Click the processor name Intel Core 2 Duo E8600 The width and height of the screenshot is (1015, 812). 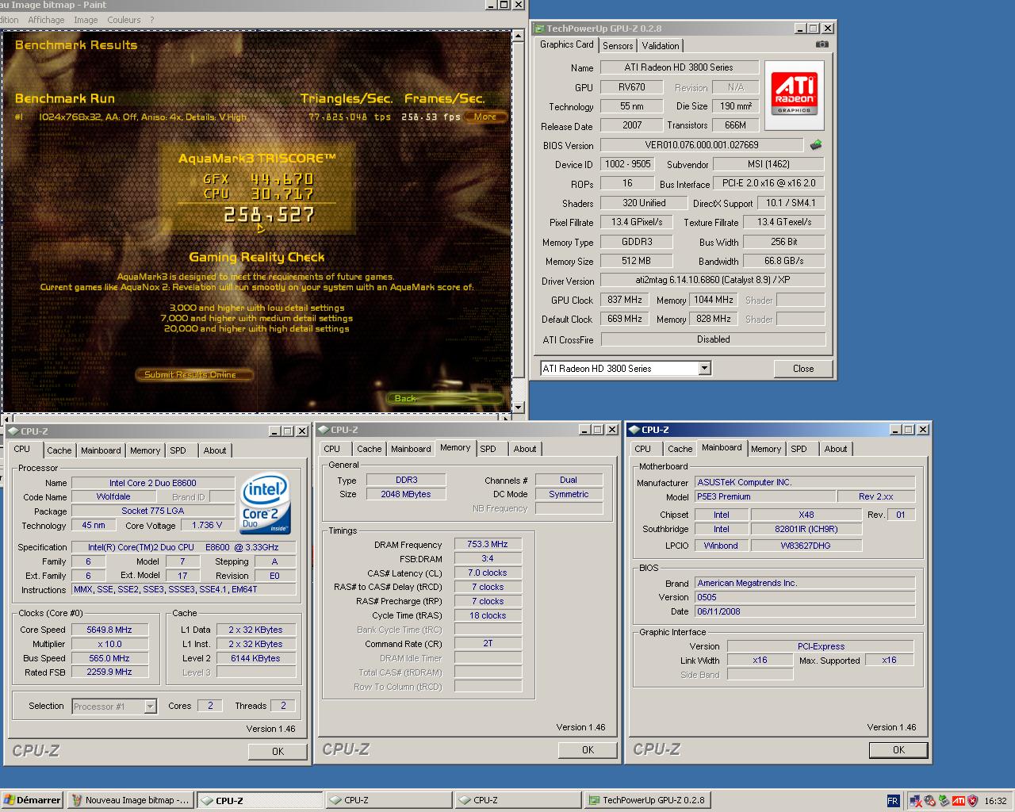(x=152, y=482)
